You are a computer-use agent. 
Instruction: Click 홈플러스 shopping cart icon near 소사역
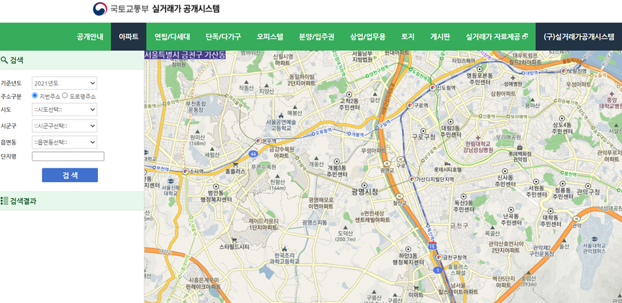[235, 164]
